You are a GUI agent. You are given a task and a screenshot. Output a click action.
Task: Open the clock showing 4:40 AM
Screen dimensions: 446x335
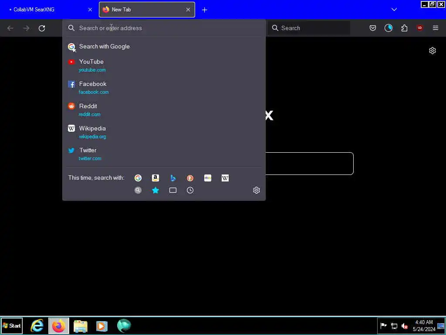click(x=424, y=326)
